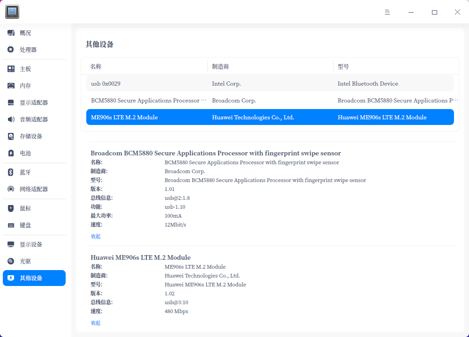Collapse the Huawei ME906s details with 收起
This screenshot has height=337, width=469.
coord(96,322)
